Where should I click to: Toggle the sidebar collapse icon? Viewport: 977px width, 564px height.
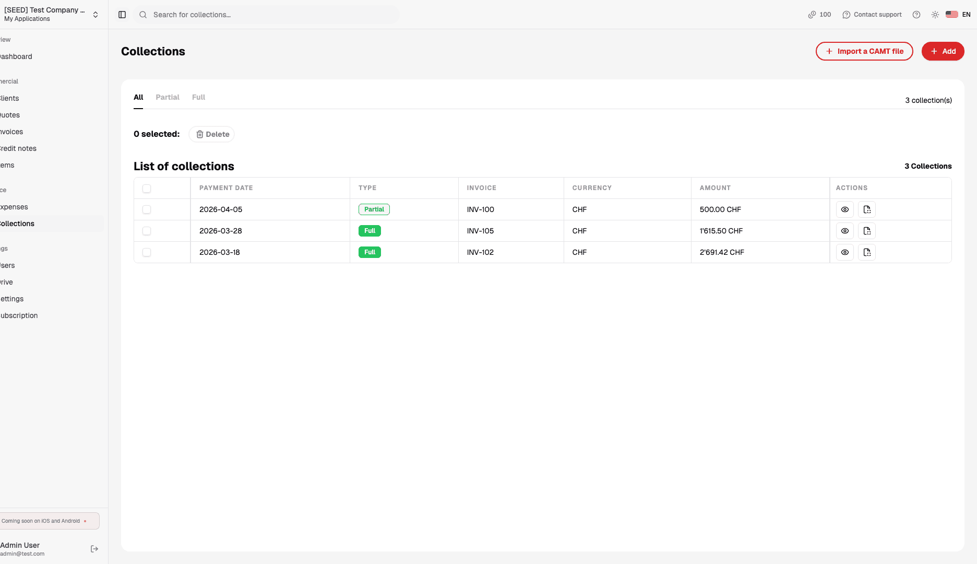pyautogui.click(x=122, y=14)
